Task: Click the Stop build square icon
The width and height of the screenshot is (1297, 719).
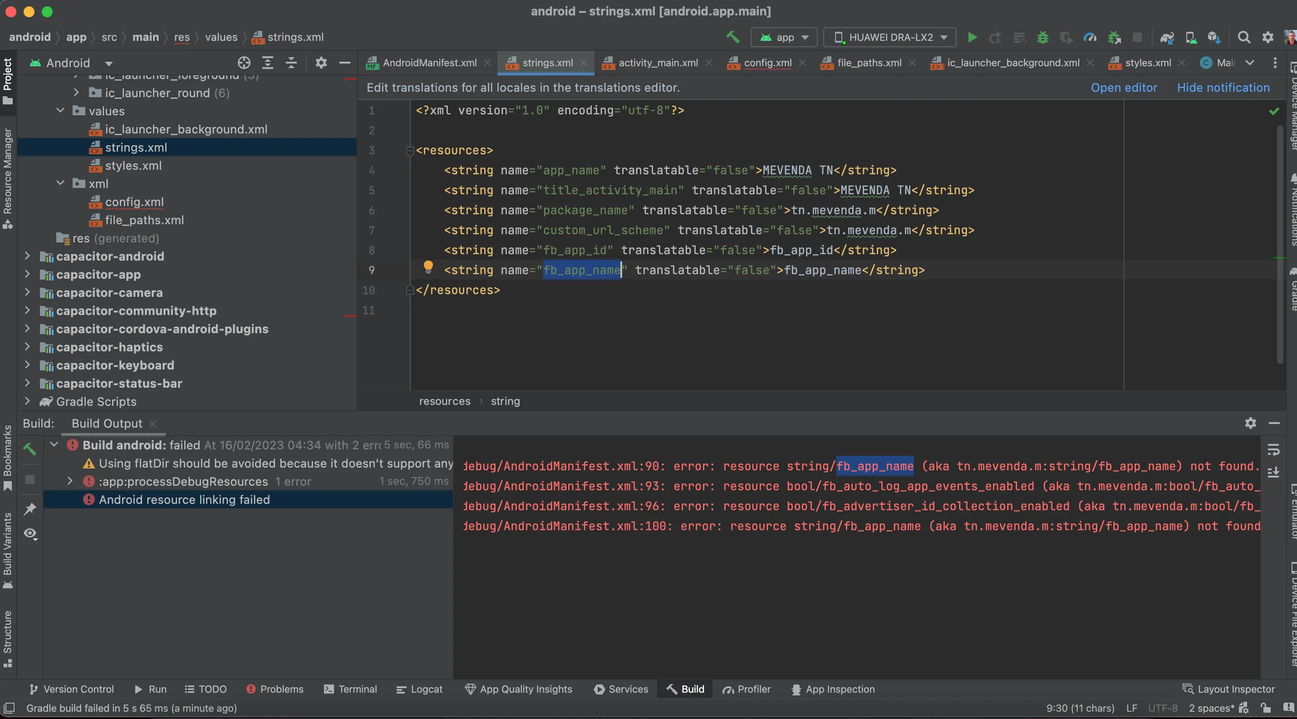Action: pyautogui.click(x=30, y=479)
